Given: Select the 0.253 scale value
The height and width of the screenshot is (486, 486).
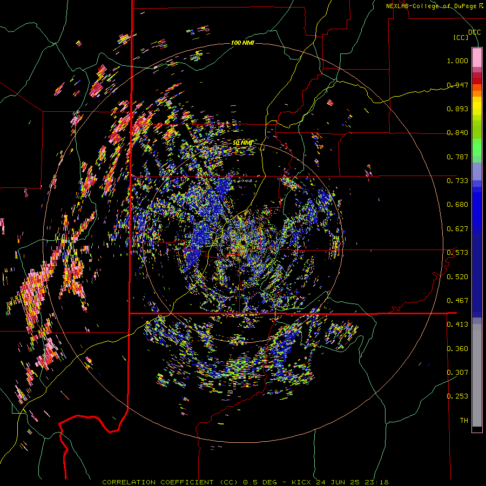Looking at the screenshot, I should pyautogui.click(x=457, y=396).
